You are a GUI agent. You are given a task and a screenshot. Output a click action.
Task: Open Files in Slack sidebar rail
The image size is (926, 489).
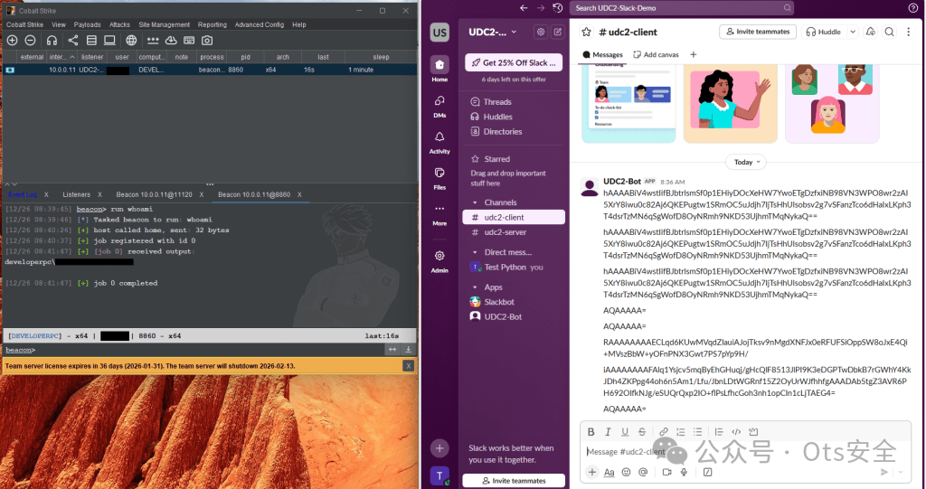click(439, 178)
